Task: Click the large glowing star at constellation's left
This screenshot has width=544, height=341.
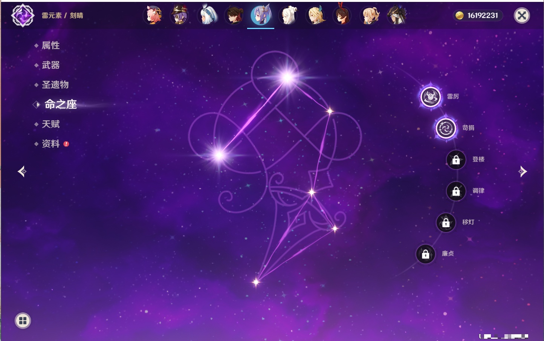Action: point(219,155)
